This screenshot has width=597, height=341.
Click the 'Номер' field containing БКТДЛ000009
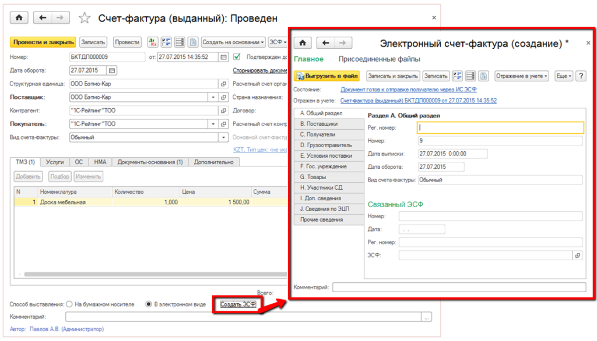click(107, 57)
